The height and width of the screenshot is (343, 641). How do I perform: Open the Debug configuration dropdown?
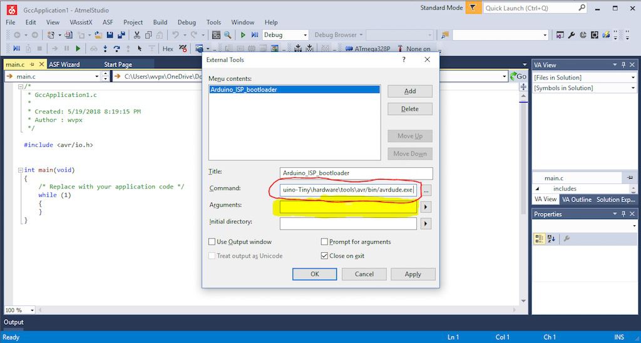(305, 35)
